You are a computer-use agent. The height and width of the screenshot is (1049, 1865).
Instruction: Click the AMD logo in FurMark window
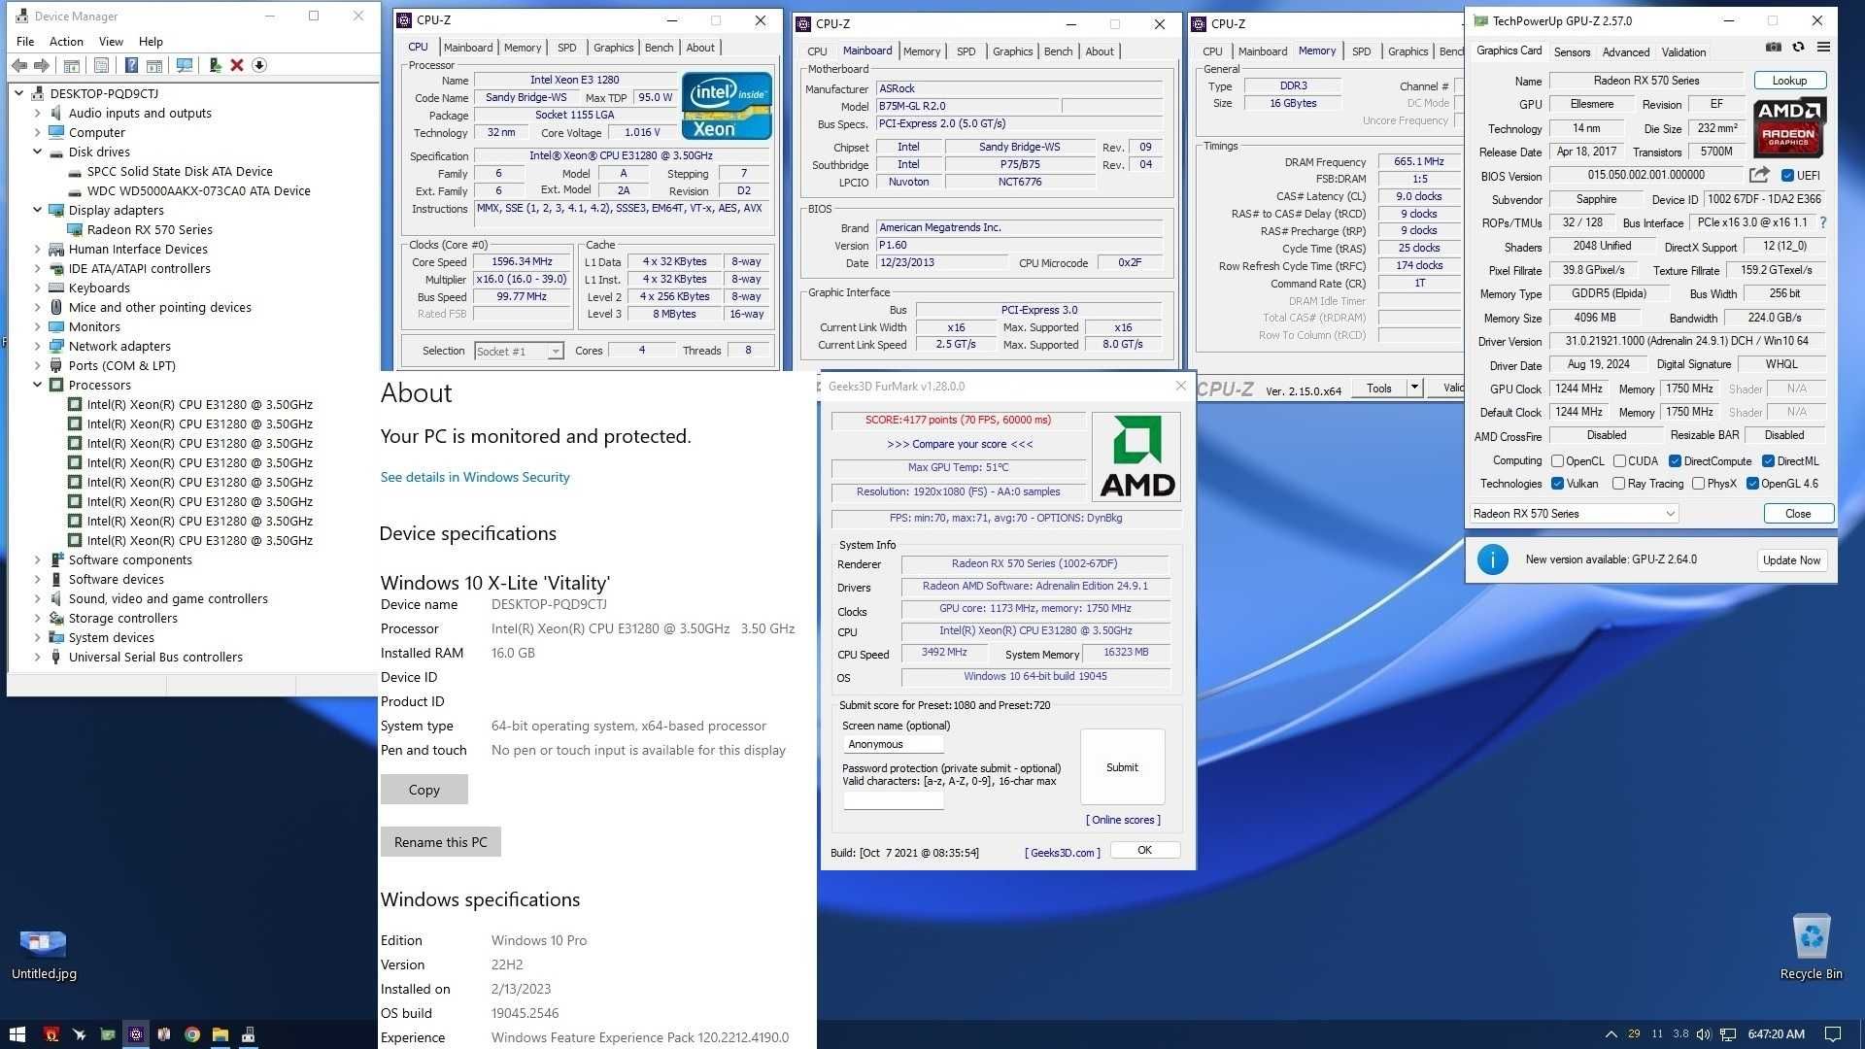[x=1136, y=457]
